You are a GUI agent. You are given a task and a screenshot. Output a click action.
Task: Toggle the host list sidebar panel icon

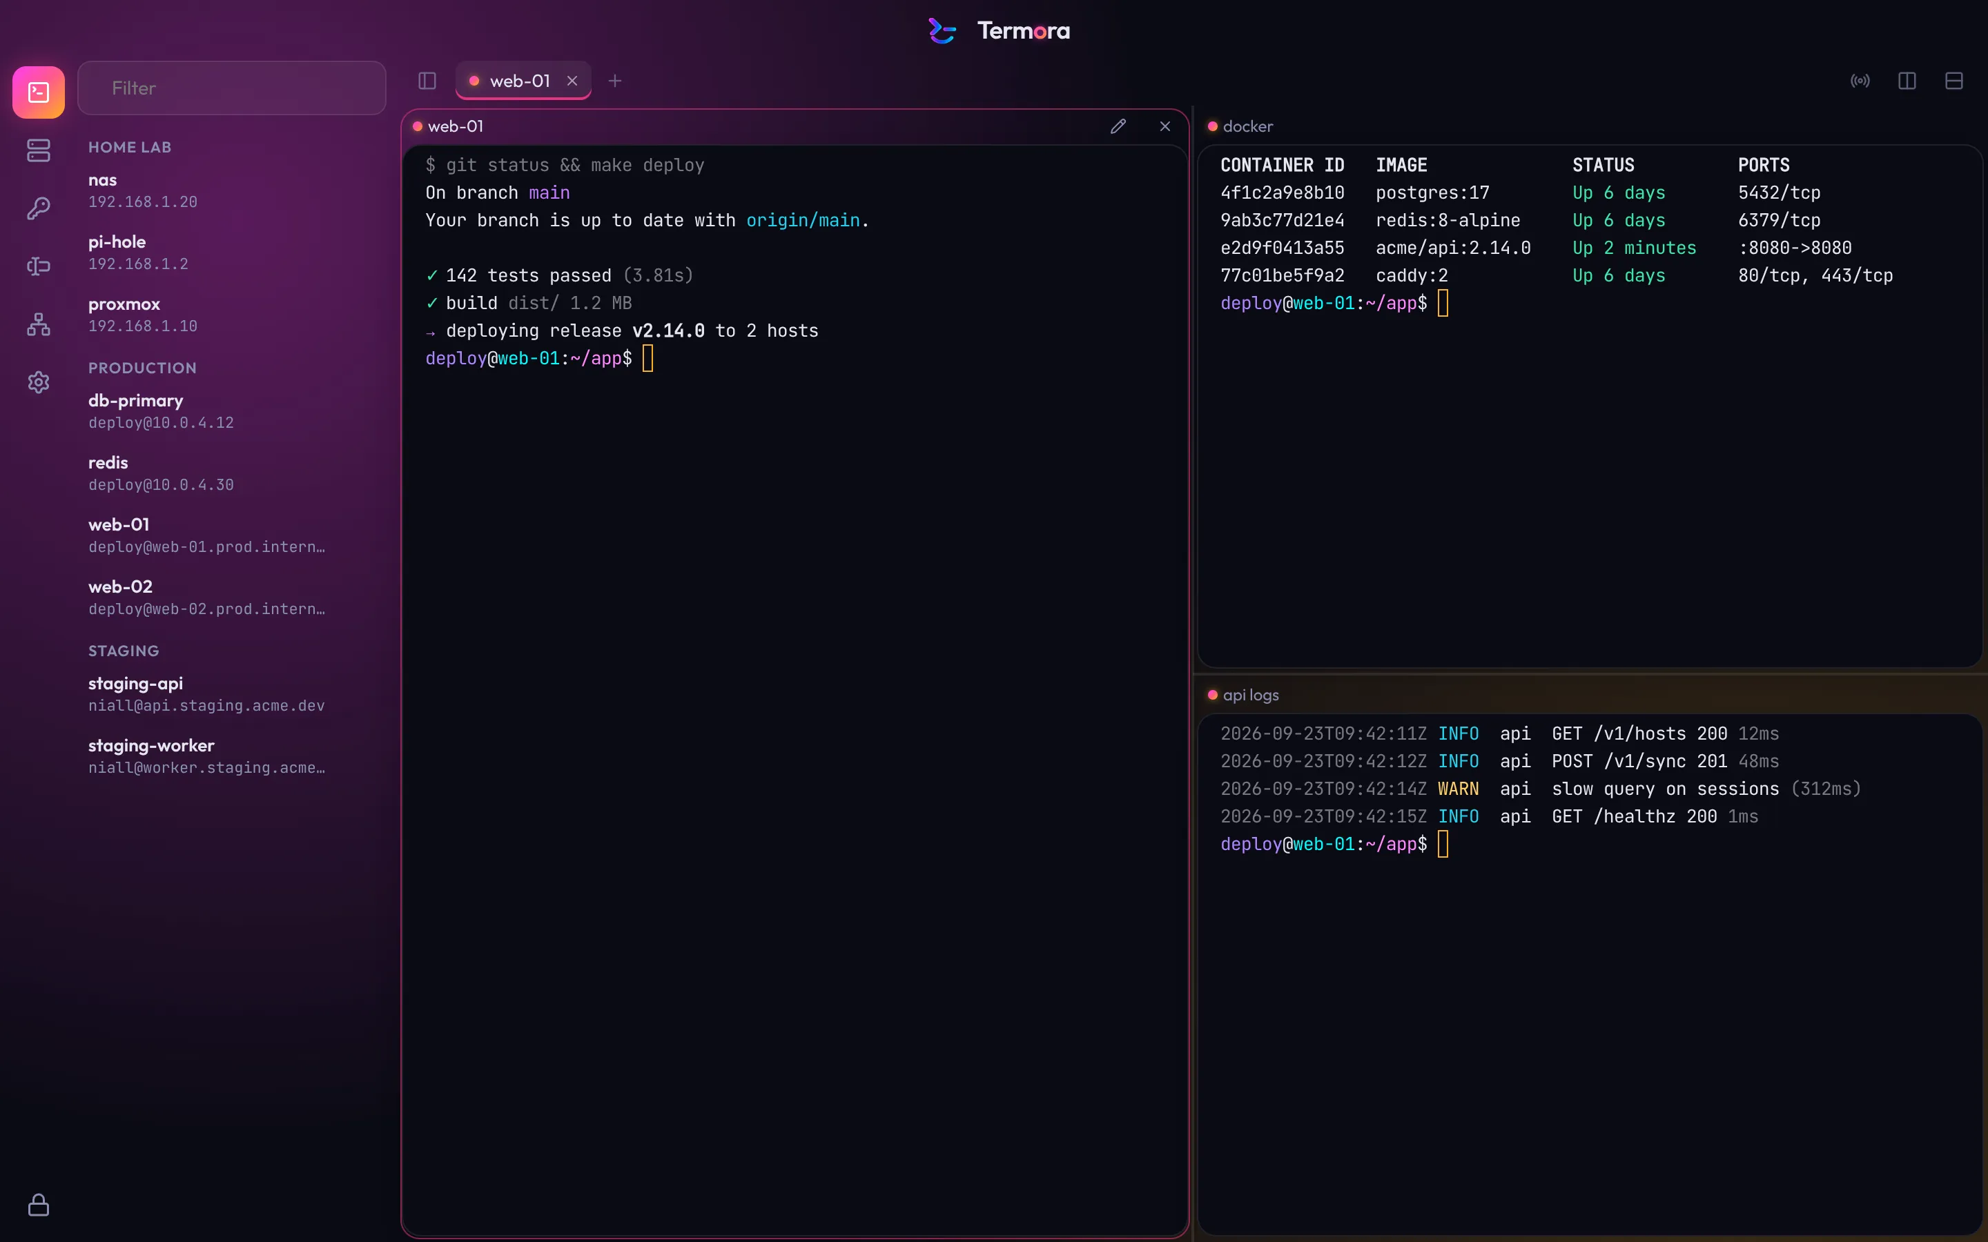(x=427, y=81)
